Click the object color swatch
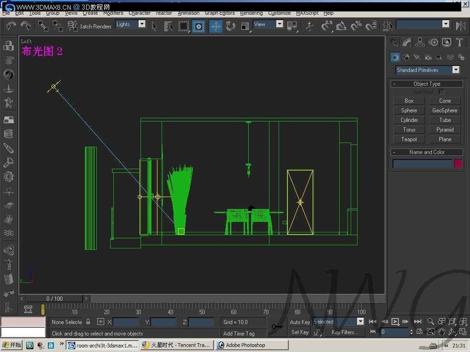Screen dimensions: 470x352 (x=458, y=164)
